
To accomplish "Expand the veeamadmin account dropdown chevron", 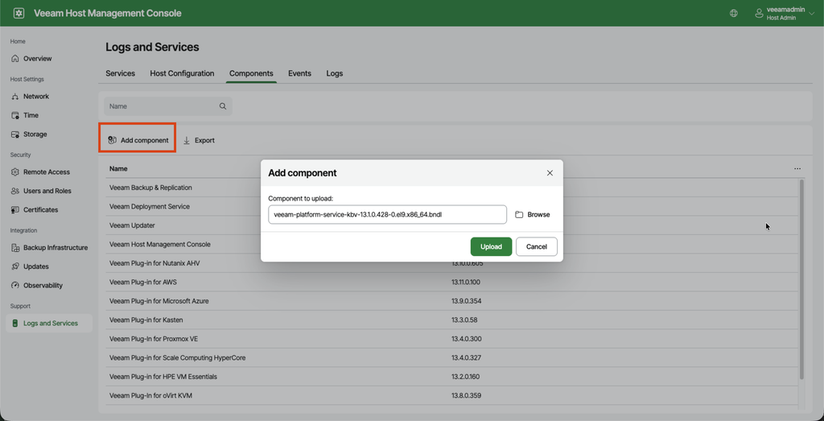I will tap(812, 14).
